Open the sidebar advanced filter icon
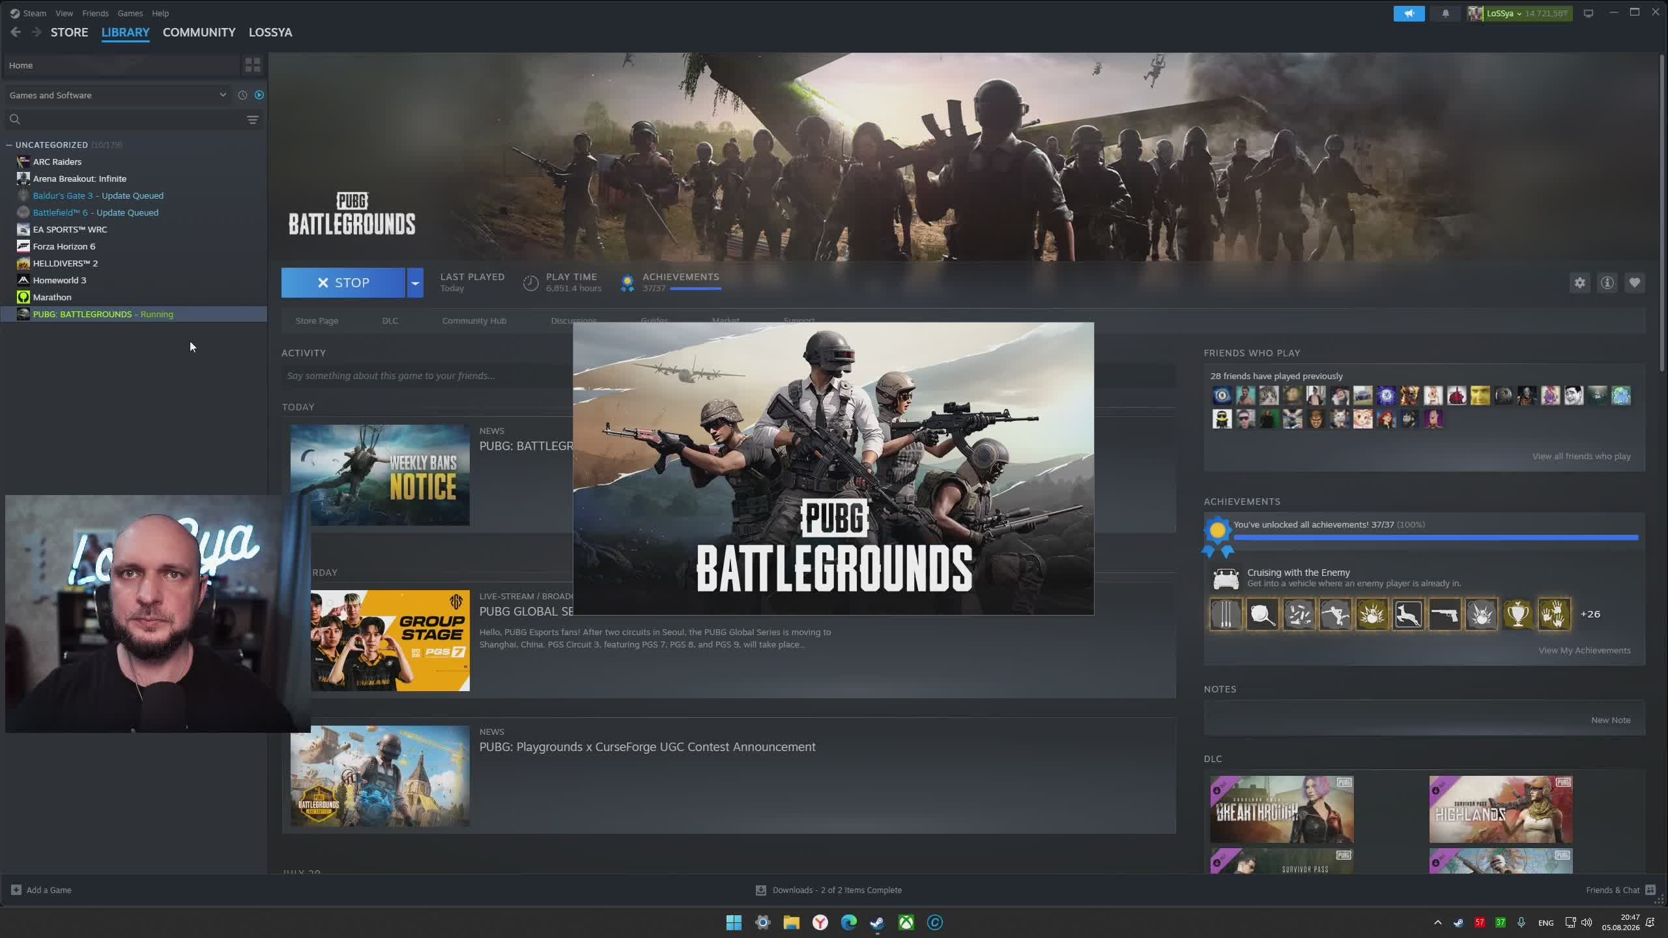This screenshot has width=1668, height=938. 252,119
